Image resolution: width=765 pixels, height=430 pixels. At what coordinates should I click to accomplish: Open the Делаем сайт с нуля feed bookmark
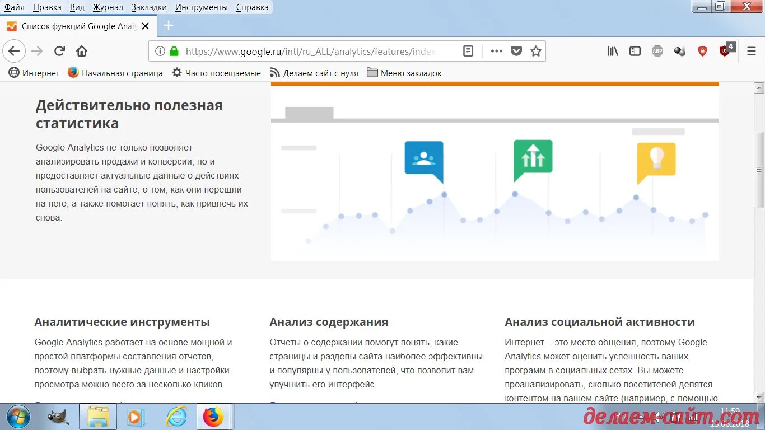click(x=314, y=73)
